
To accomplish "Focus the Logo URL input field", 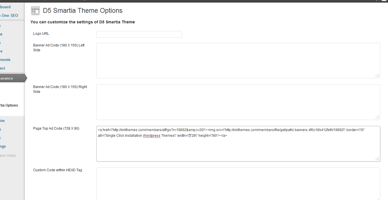I will pos(139,34).
